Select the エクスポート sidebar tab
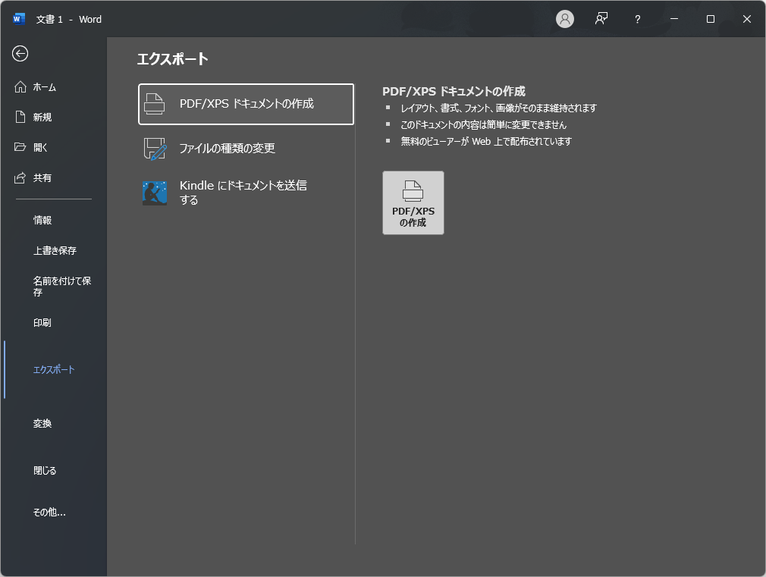Viewport: 766px width, 577px height. coord(53,370)
